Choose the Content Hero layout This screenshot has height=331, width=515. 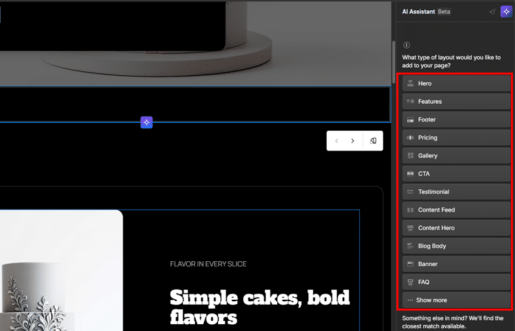pos(456,228)
